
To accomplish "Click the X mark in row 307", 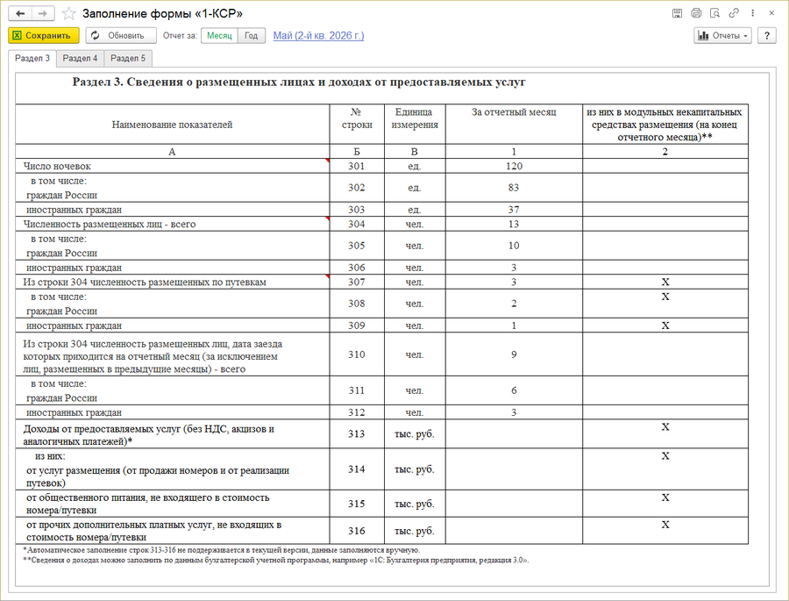I will 665,282.
